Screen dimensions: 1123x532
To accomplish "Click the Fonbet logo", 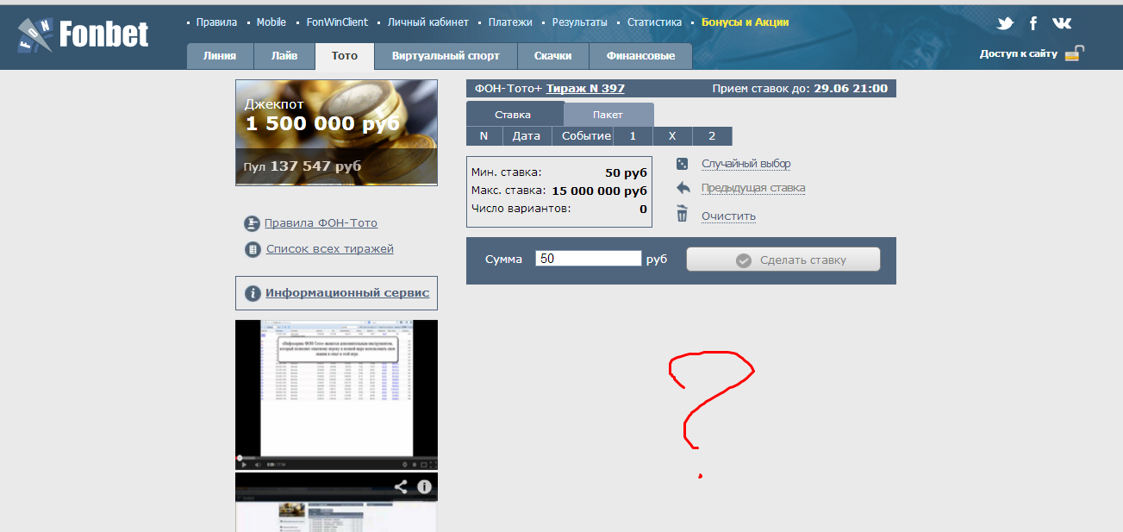I will point(83,34).
